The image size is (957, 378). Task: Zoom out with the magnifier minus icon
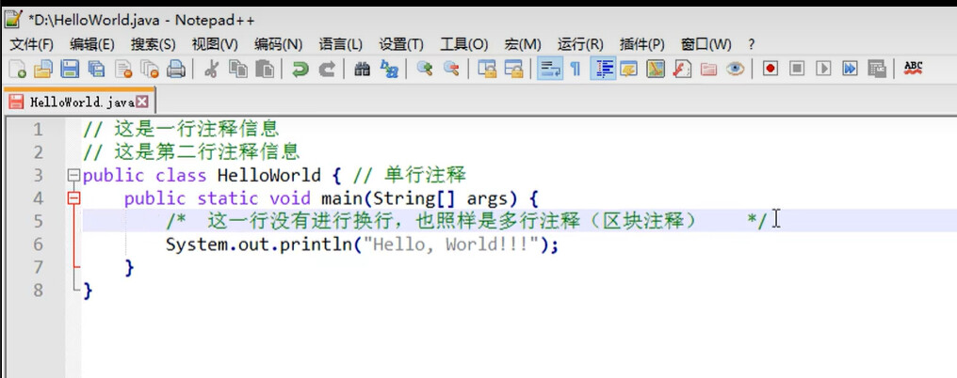pos(451,69)
